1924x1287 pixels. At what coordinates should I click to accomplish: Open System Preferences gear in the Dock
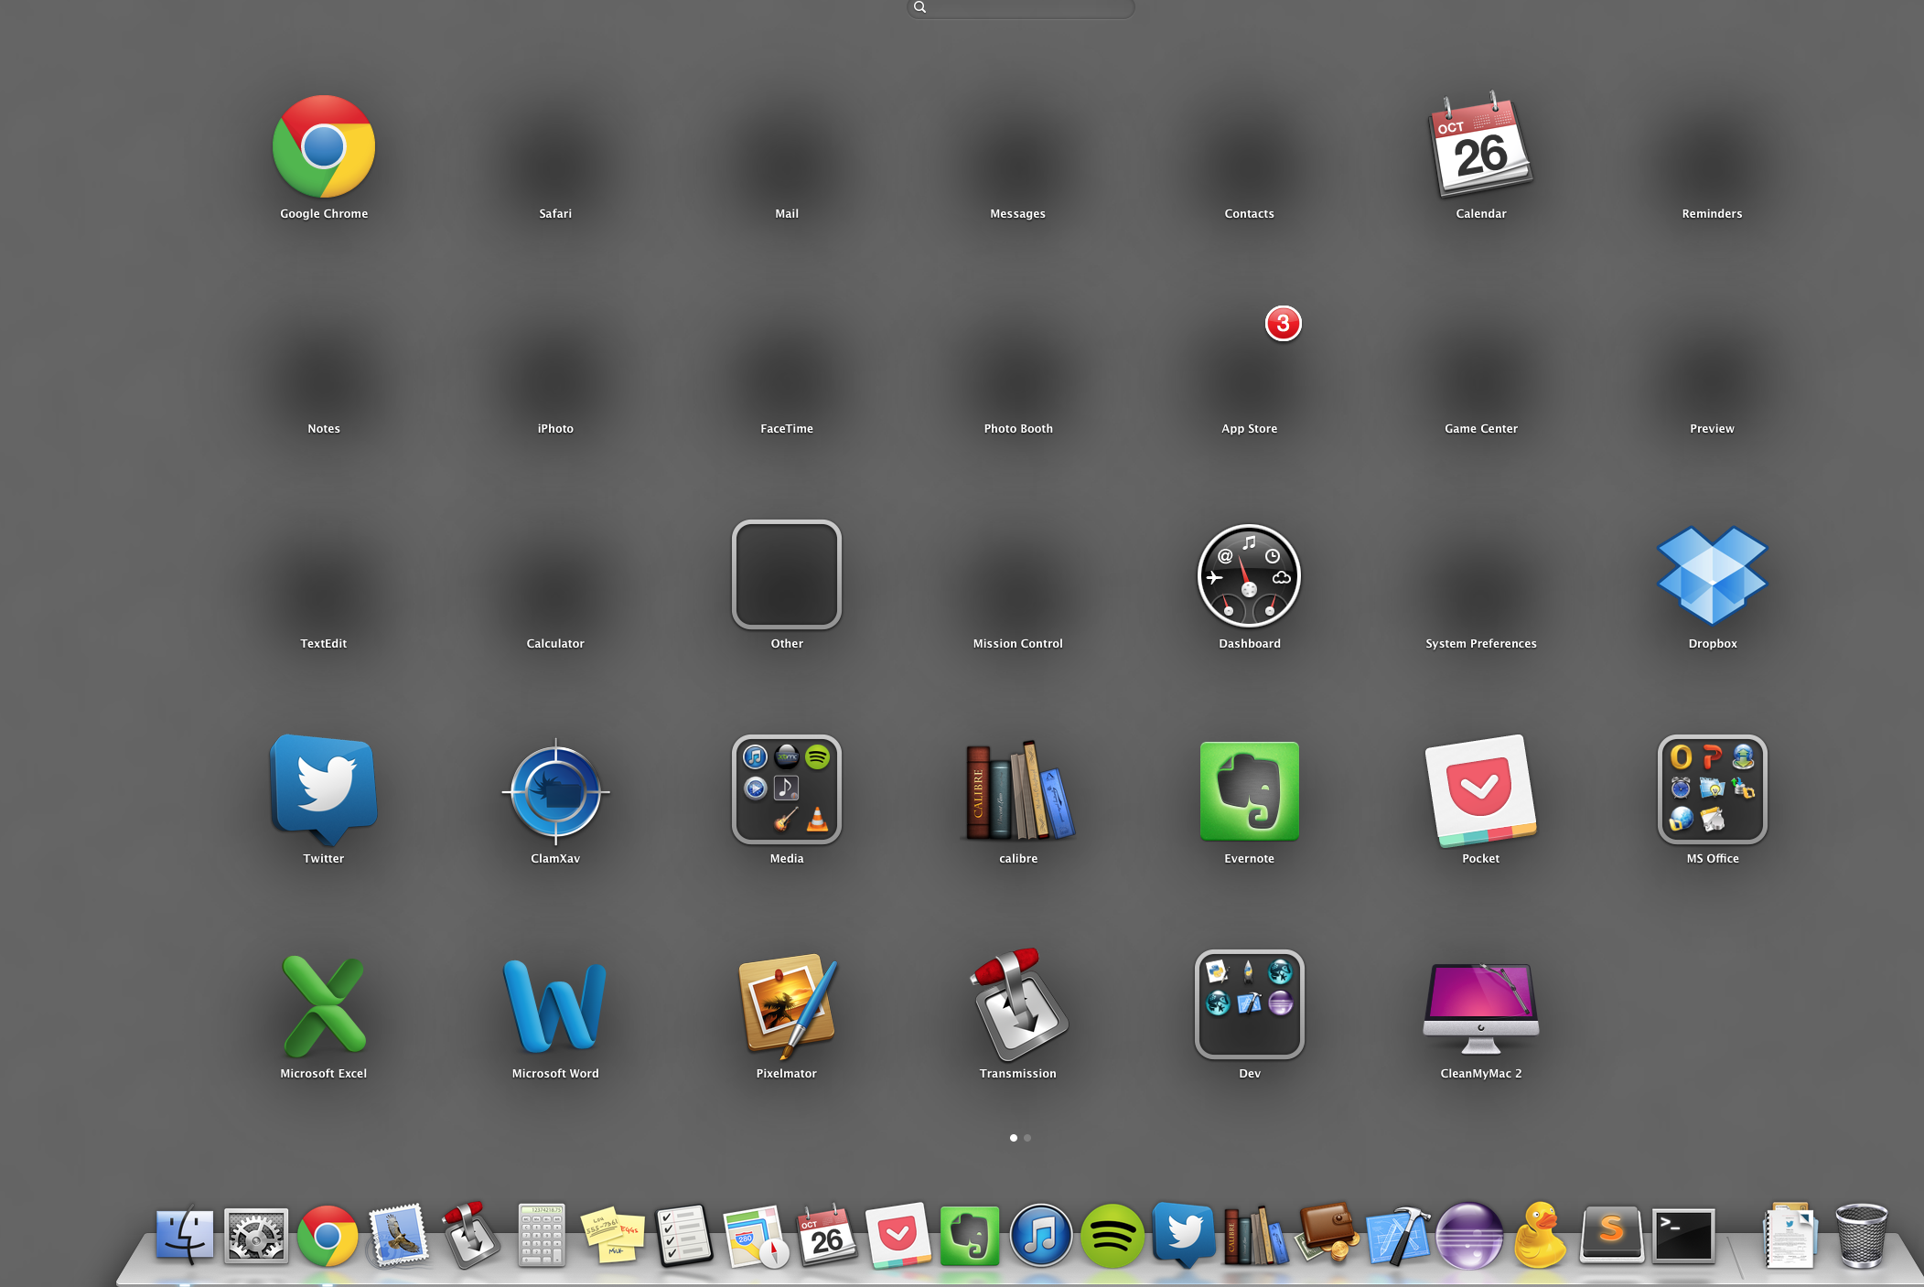pos(256,1236)
